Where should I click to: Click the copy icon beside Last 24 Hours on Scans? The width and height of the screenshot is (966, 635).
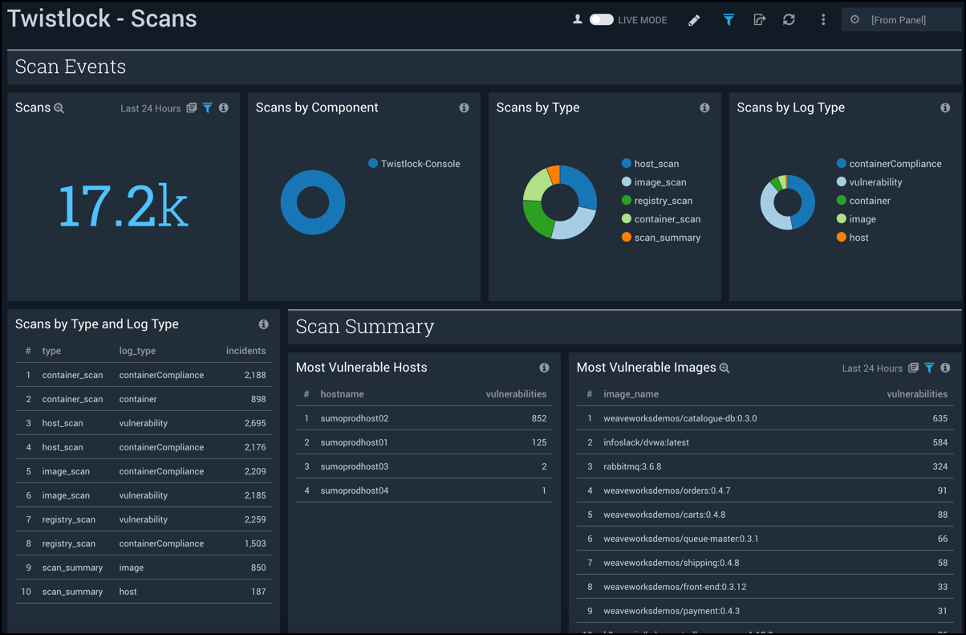pyautogui.click(x=190, y=107)
